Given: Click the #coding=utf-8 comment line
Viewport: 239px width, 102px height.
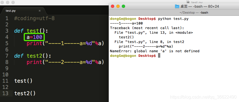Looking at the screenshot, I should [x=34, y=18].
